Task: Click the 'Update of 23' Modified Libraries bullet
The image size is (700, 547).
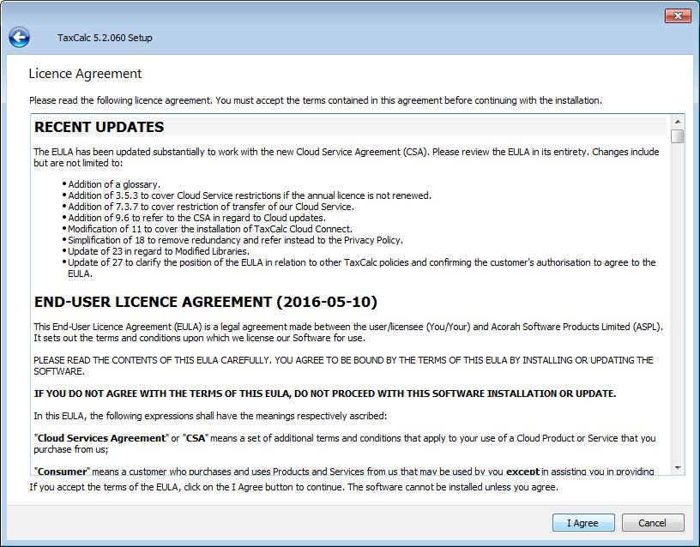Action: click(159, 251)
